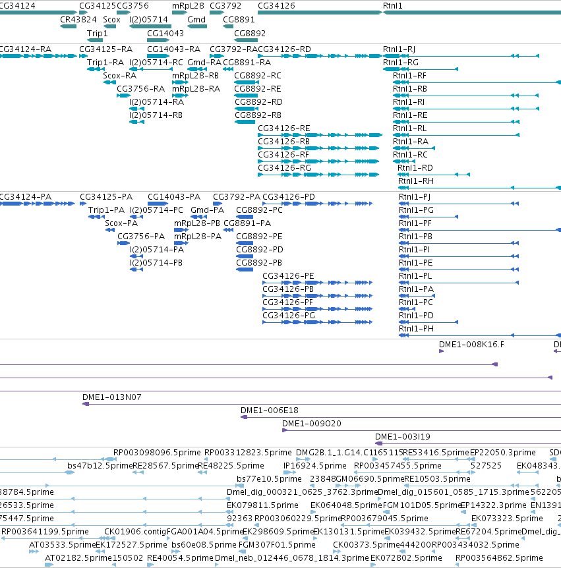The image size is (561, 568).
Task: Click EST CK01906.contig
Action: coord(135,532)
